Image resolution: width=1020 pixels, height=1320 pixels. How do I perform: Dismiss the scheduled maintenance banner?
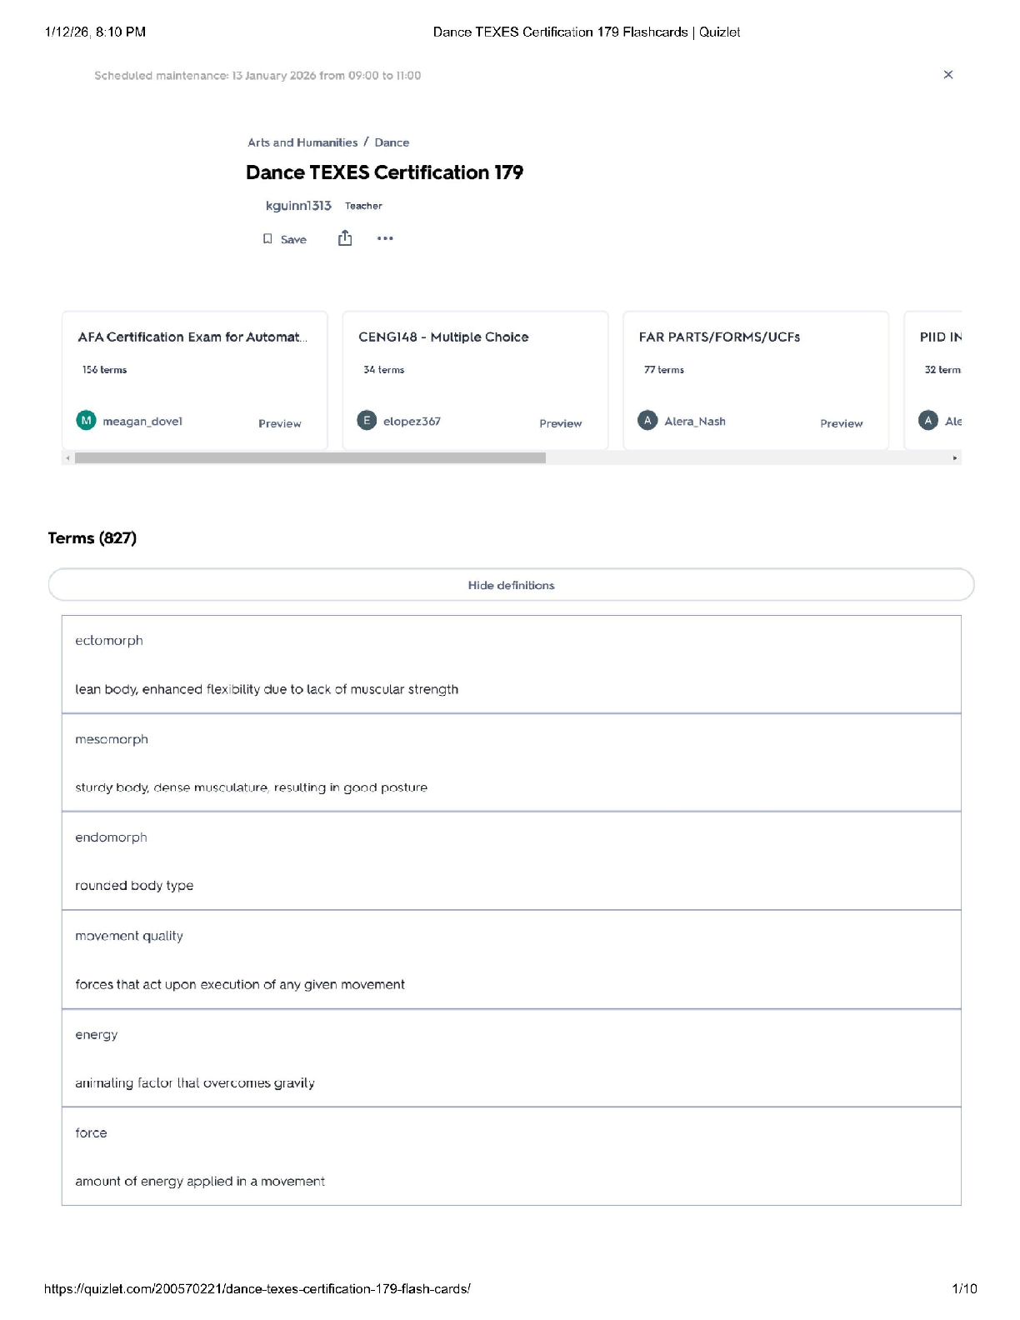(947, 75)
